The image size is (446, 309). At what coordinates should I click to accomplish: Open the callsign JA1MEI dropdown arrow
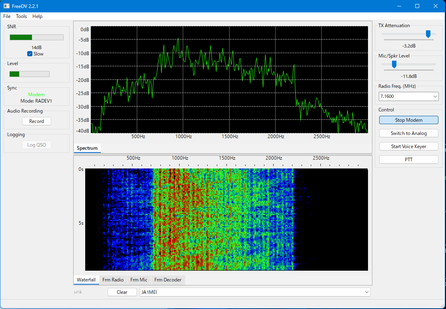click(367, 292)
